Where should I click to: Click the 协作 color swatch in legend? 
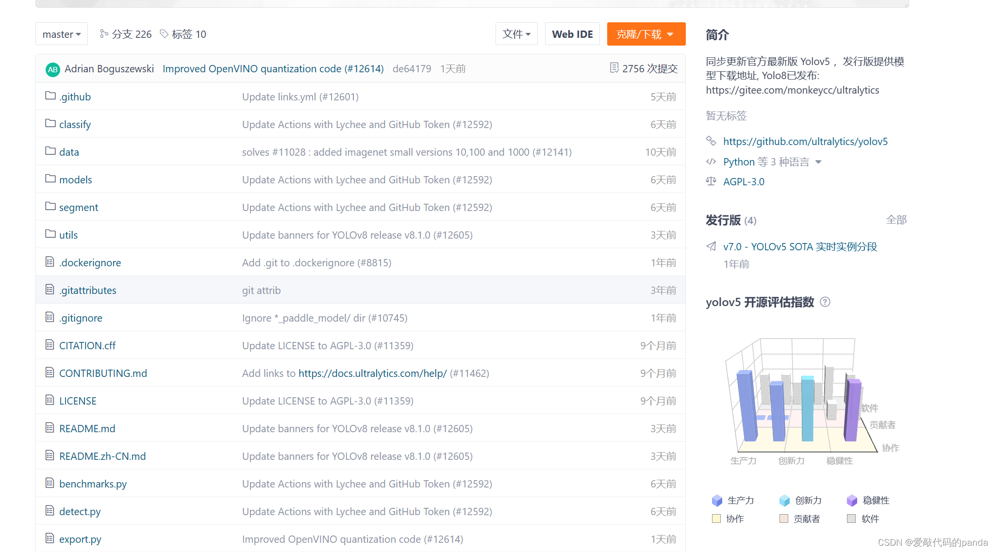pos(716,519)
